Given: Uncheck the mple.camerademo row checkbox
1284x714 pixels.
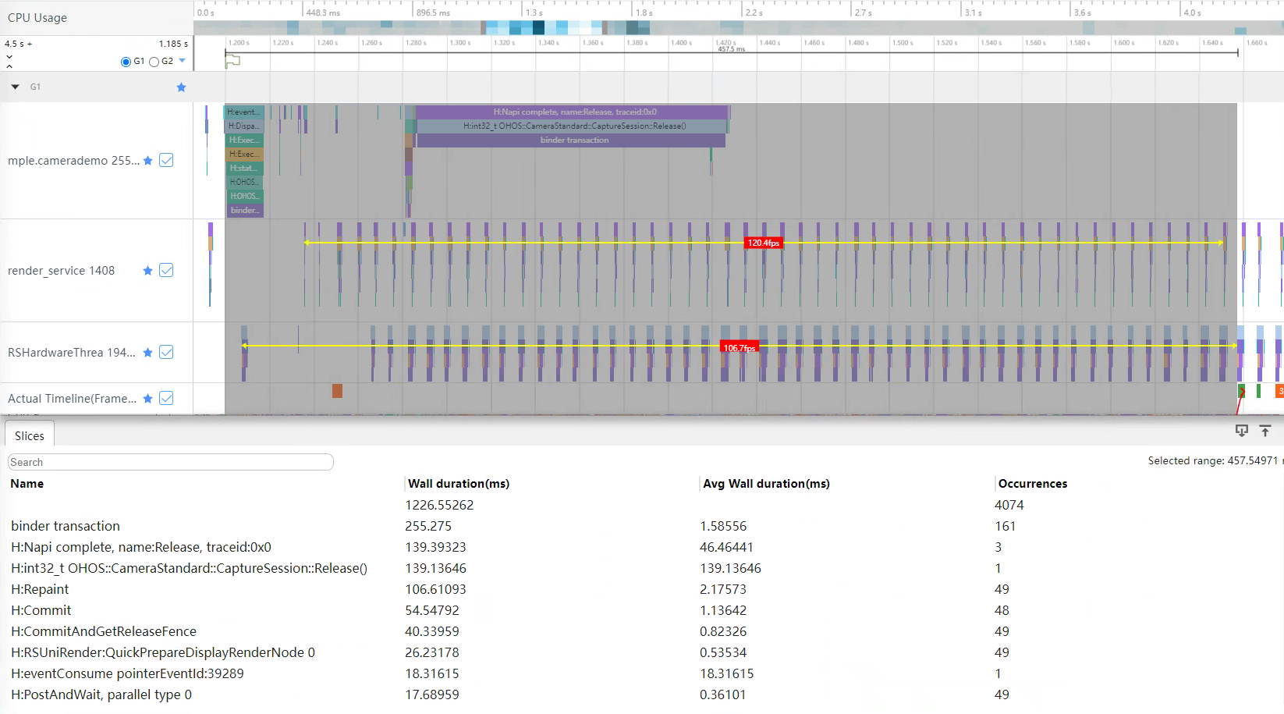Looking at the screenshot, I should (166, 161).
